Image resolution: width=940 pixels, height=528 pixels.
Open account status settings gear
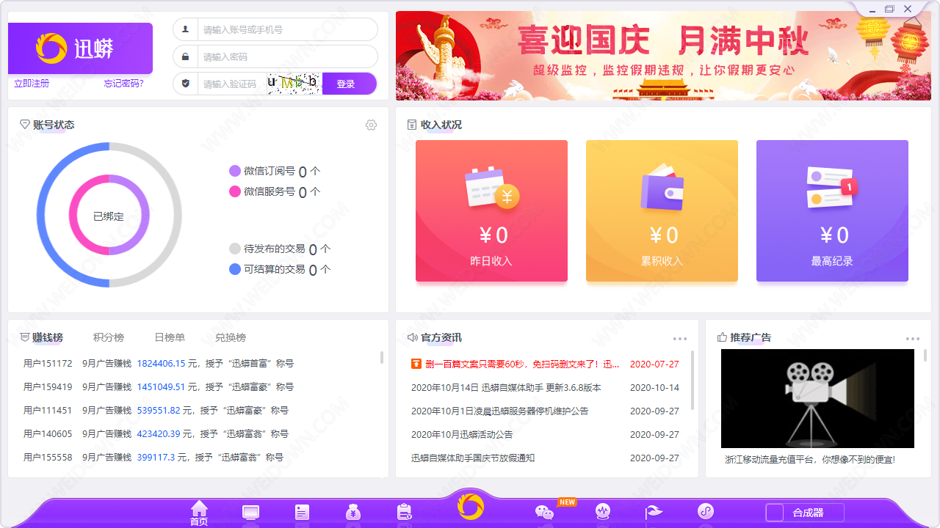372,125
